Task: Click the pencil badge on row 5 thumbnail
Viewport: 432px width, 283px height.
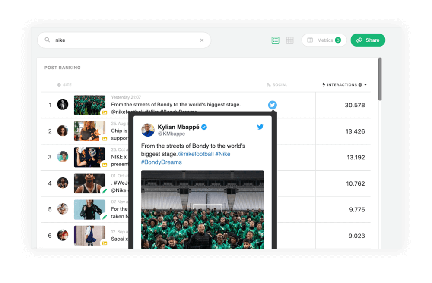Action: 105,217
